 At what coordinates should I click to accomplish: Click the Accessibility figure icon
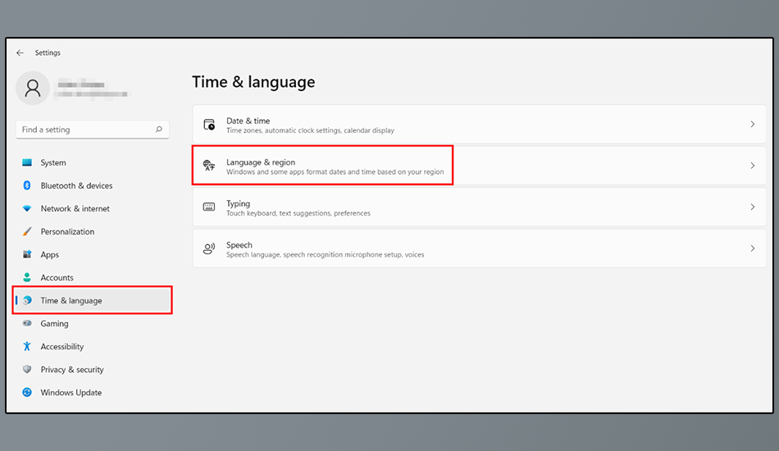point(27,346)
